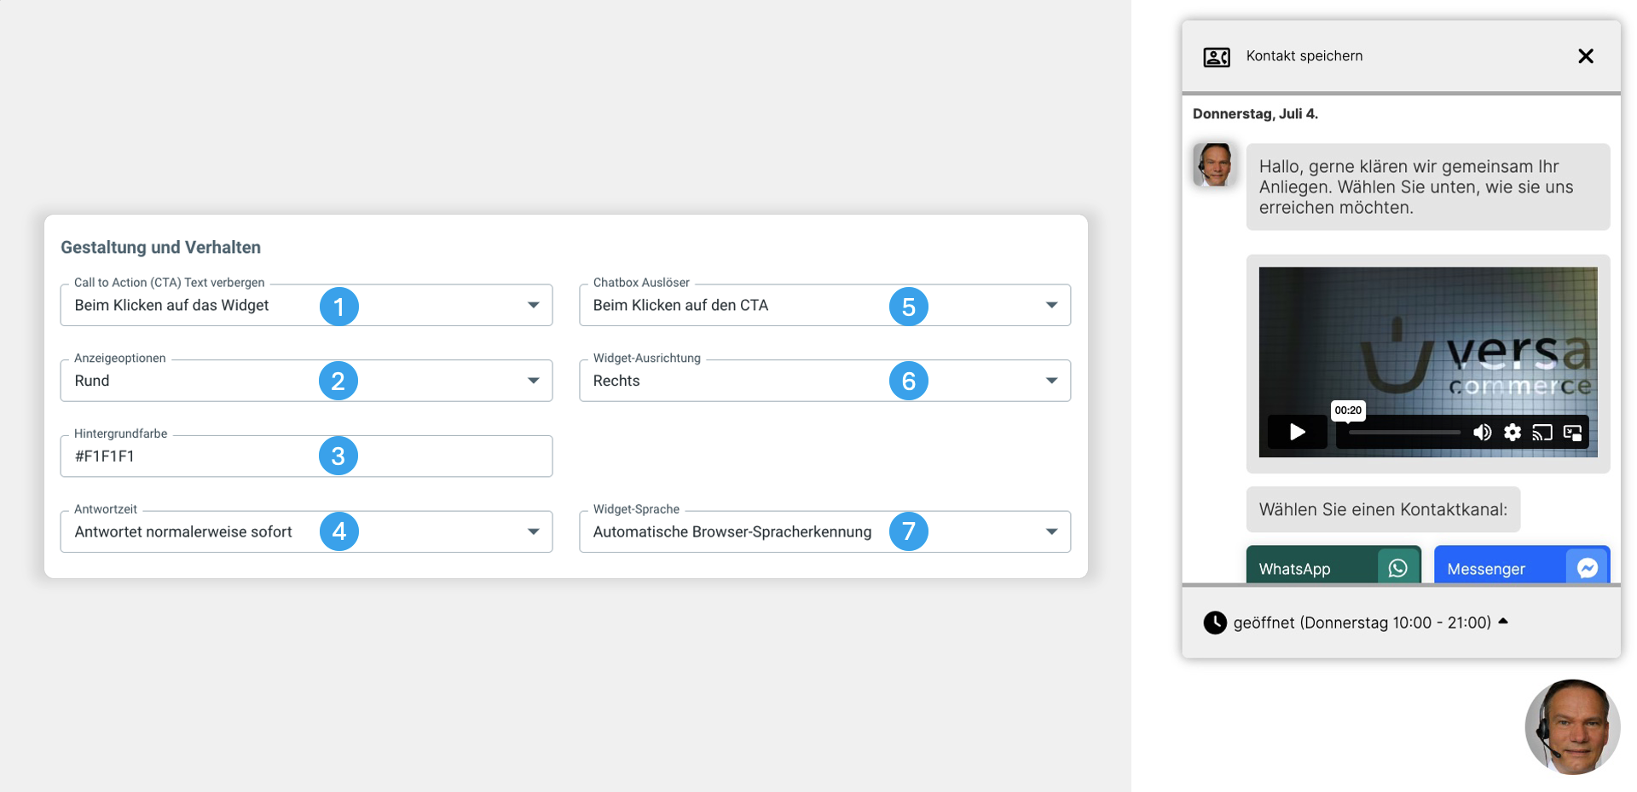Open the Widget-Ausrichtung dropdown
Viewport: 1637px width, 792px height.
824,381
